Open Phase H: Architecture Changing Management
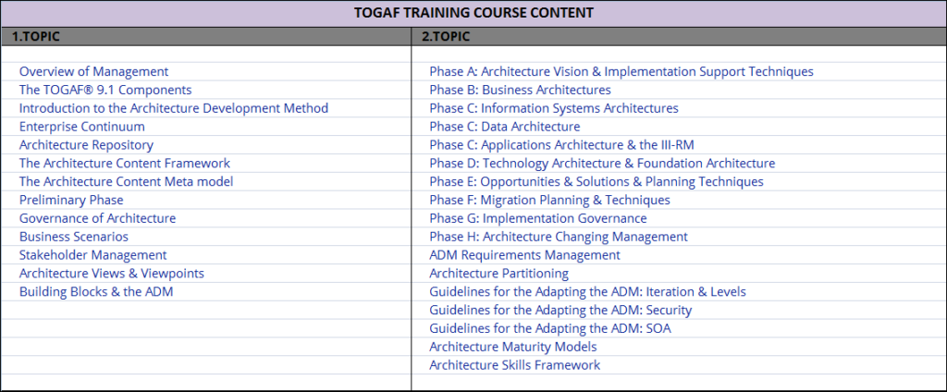 coord(559,237)
